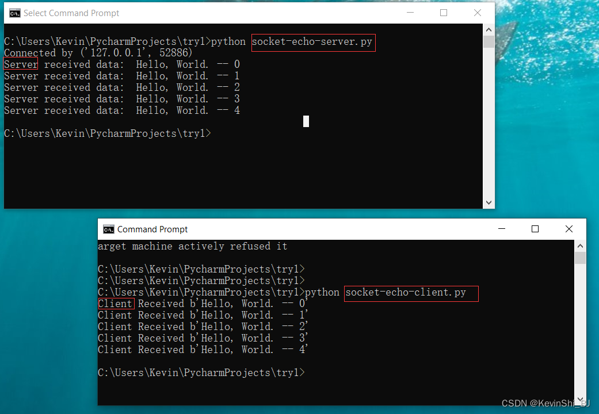599x414 pixels.
Task: Click 'socket-echo-server.py' in the command line
Action: 312,41
